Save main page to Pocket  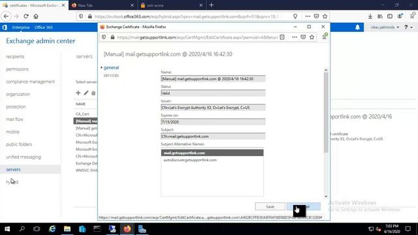(x=316, y=16)
